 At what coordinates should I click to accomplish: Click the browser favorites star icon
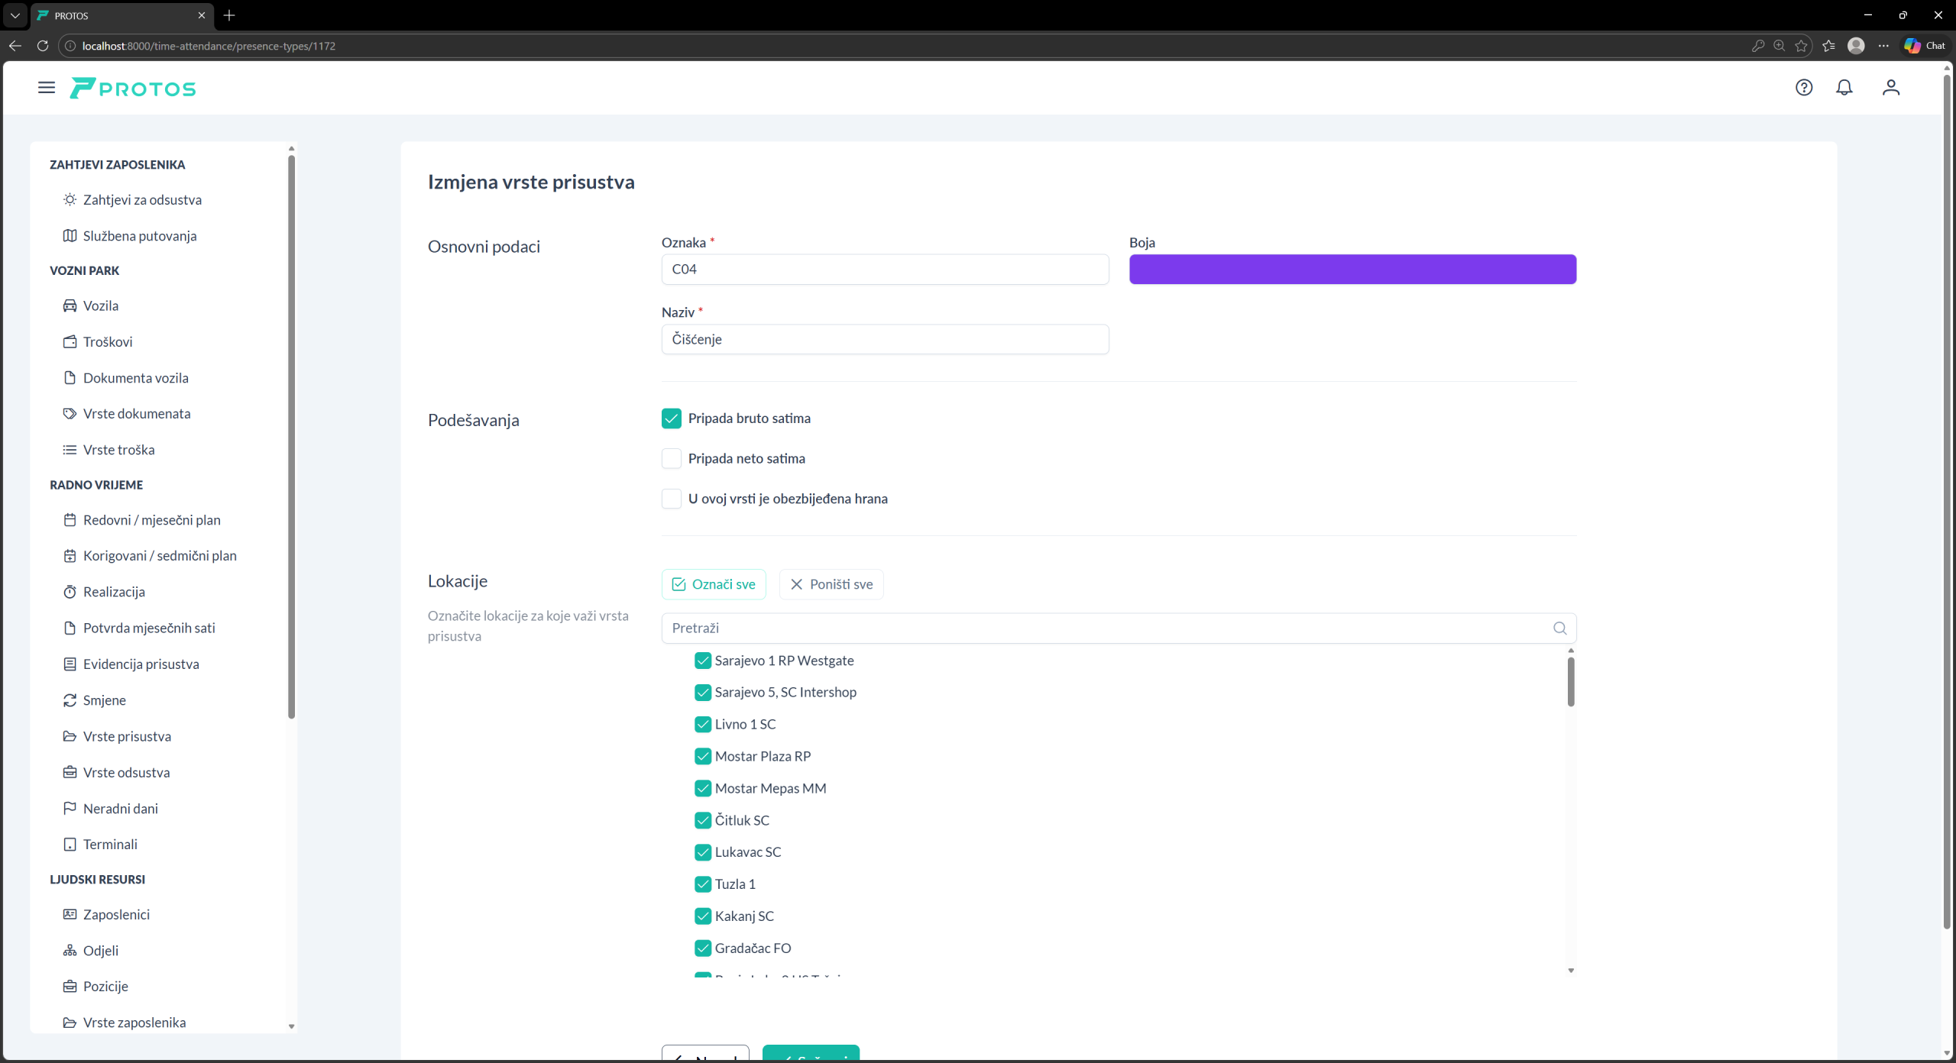point(1802,46)
